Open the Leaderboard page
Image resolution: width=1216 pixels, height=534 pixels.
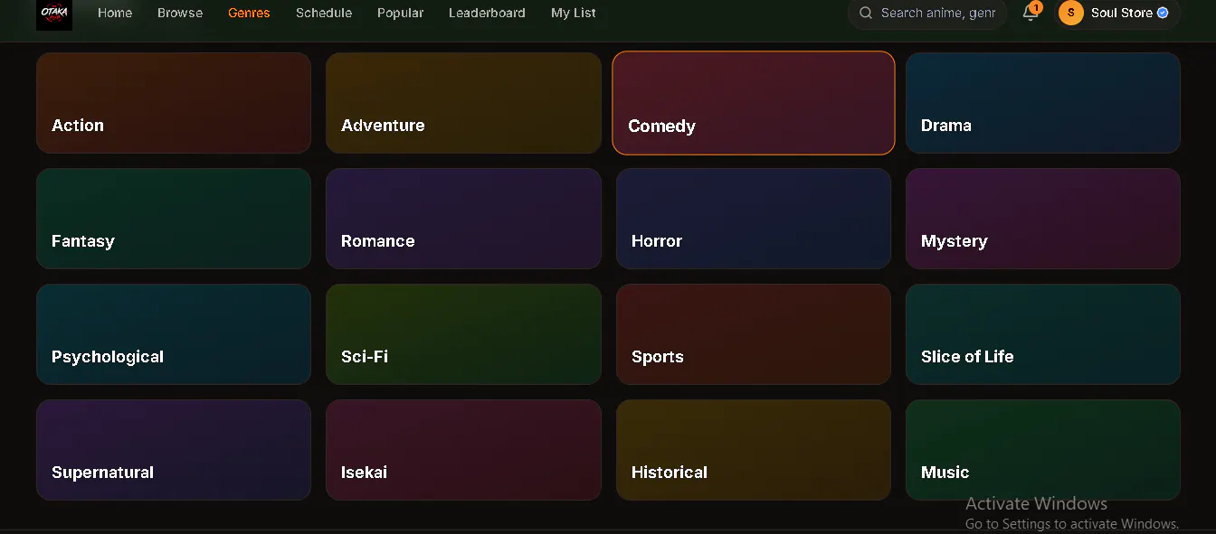tap(487, 13)
